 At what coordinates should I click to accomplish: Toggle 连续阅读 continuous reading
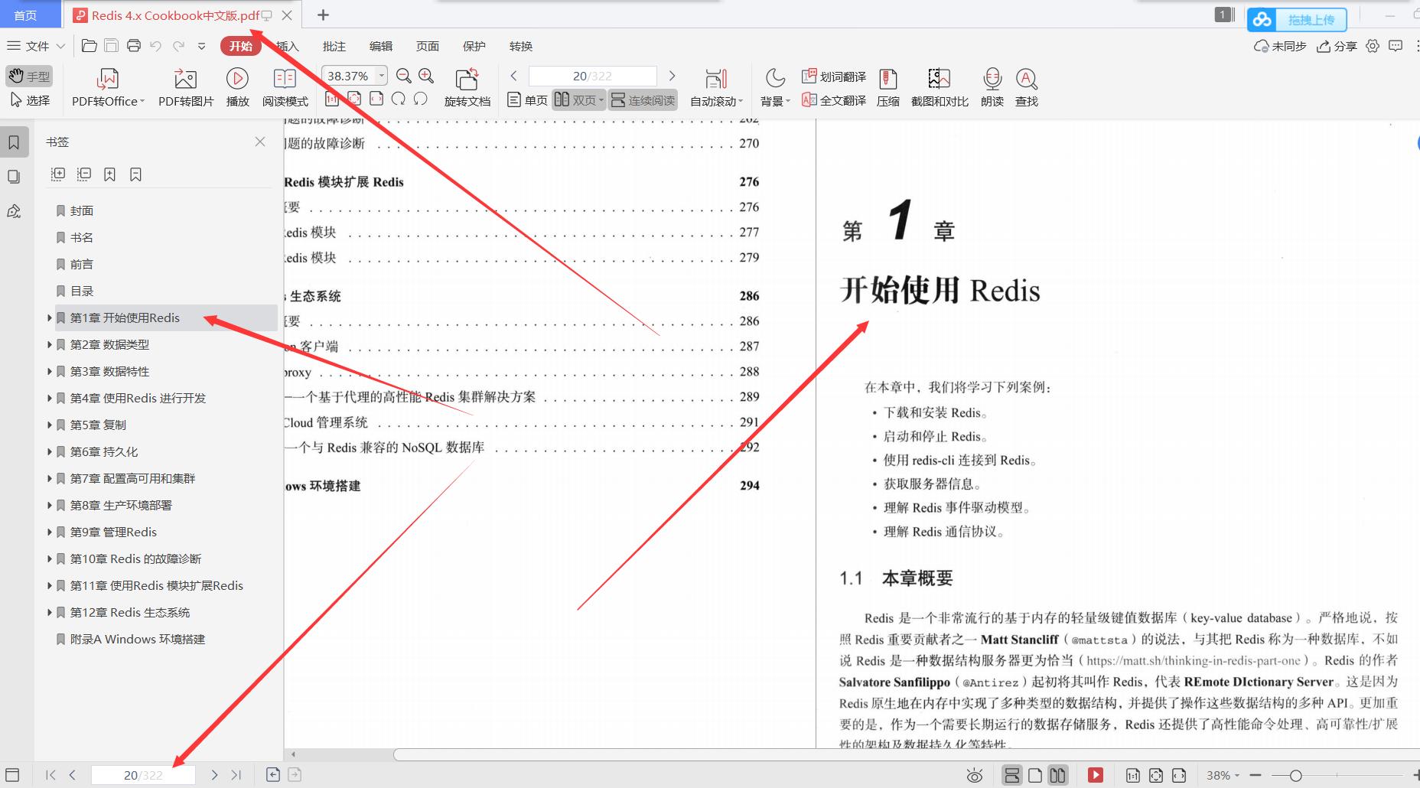point(643,100)
